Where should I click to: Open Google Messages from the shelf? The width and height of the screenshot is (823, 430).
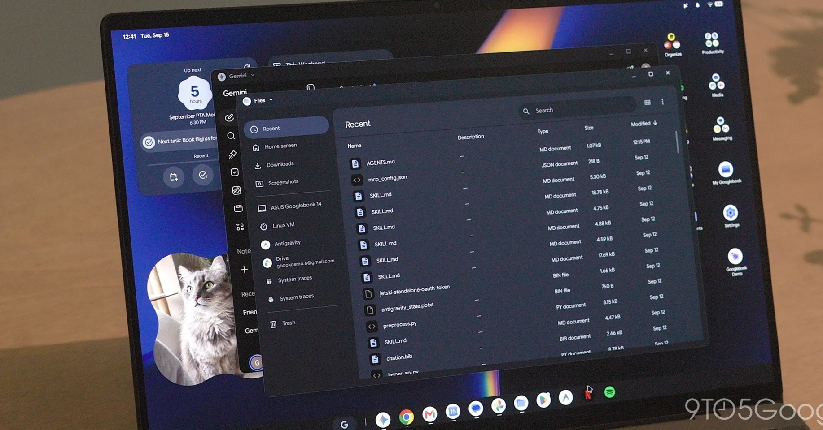coord(476,408)
